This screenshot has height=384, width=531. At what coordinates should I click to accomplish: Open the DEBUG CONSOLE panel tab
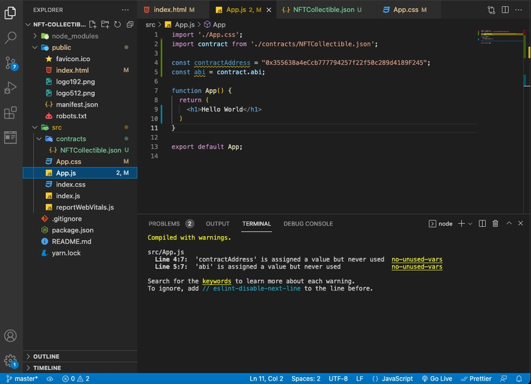coord(308,224)
